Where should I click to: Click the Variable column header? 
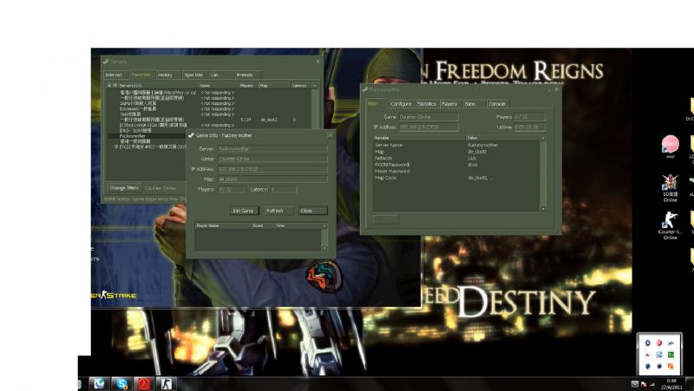click(x=419, y=138)
